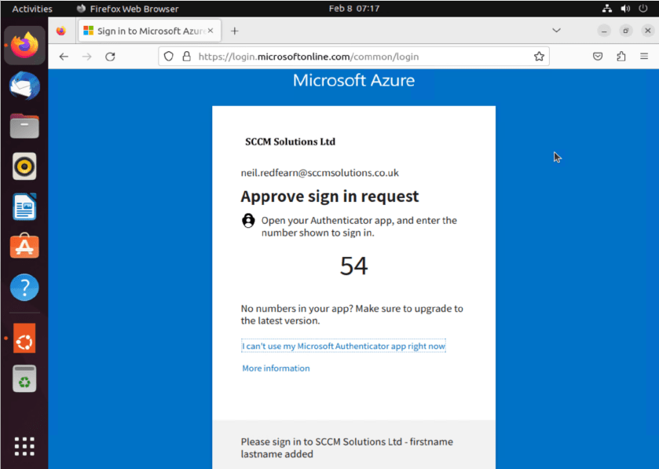Bookmark the page using the star icon
Screen dimensions: 659x469
tap(539, 56)
